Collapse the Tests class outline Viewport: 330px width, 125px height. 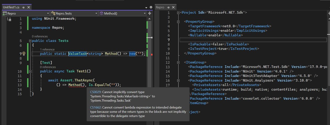point(30,41)
